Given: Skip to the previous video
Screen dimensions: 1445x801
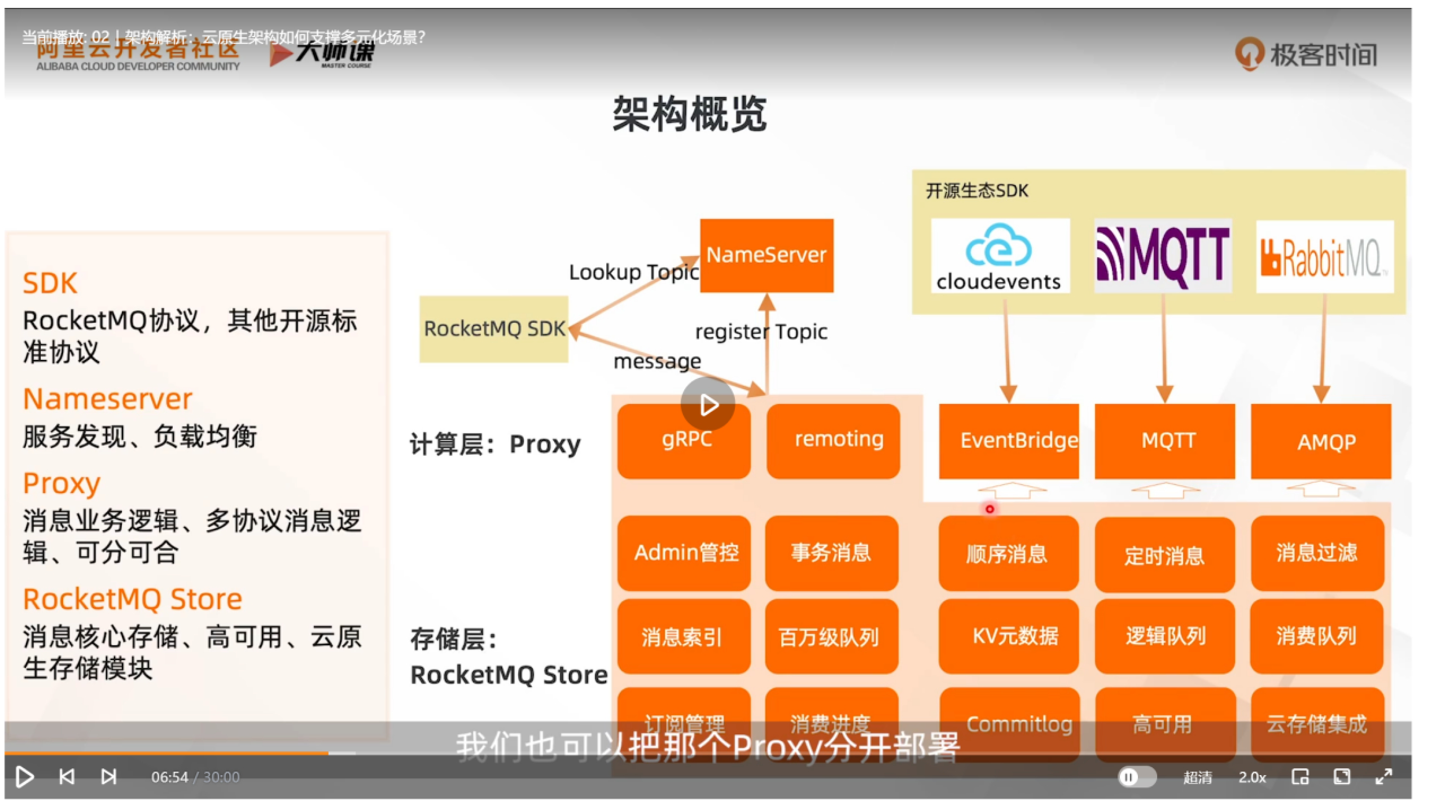Looking at the screenshot, I should tap(67, 777).
